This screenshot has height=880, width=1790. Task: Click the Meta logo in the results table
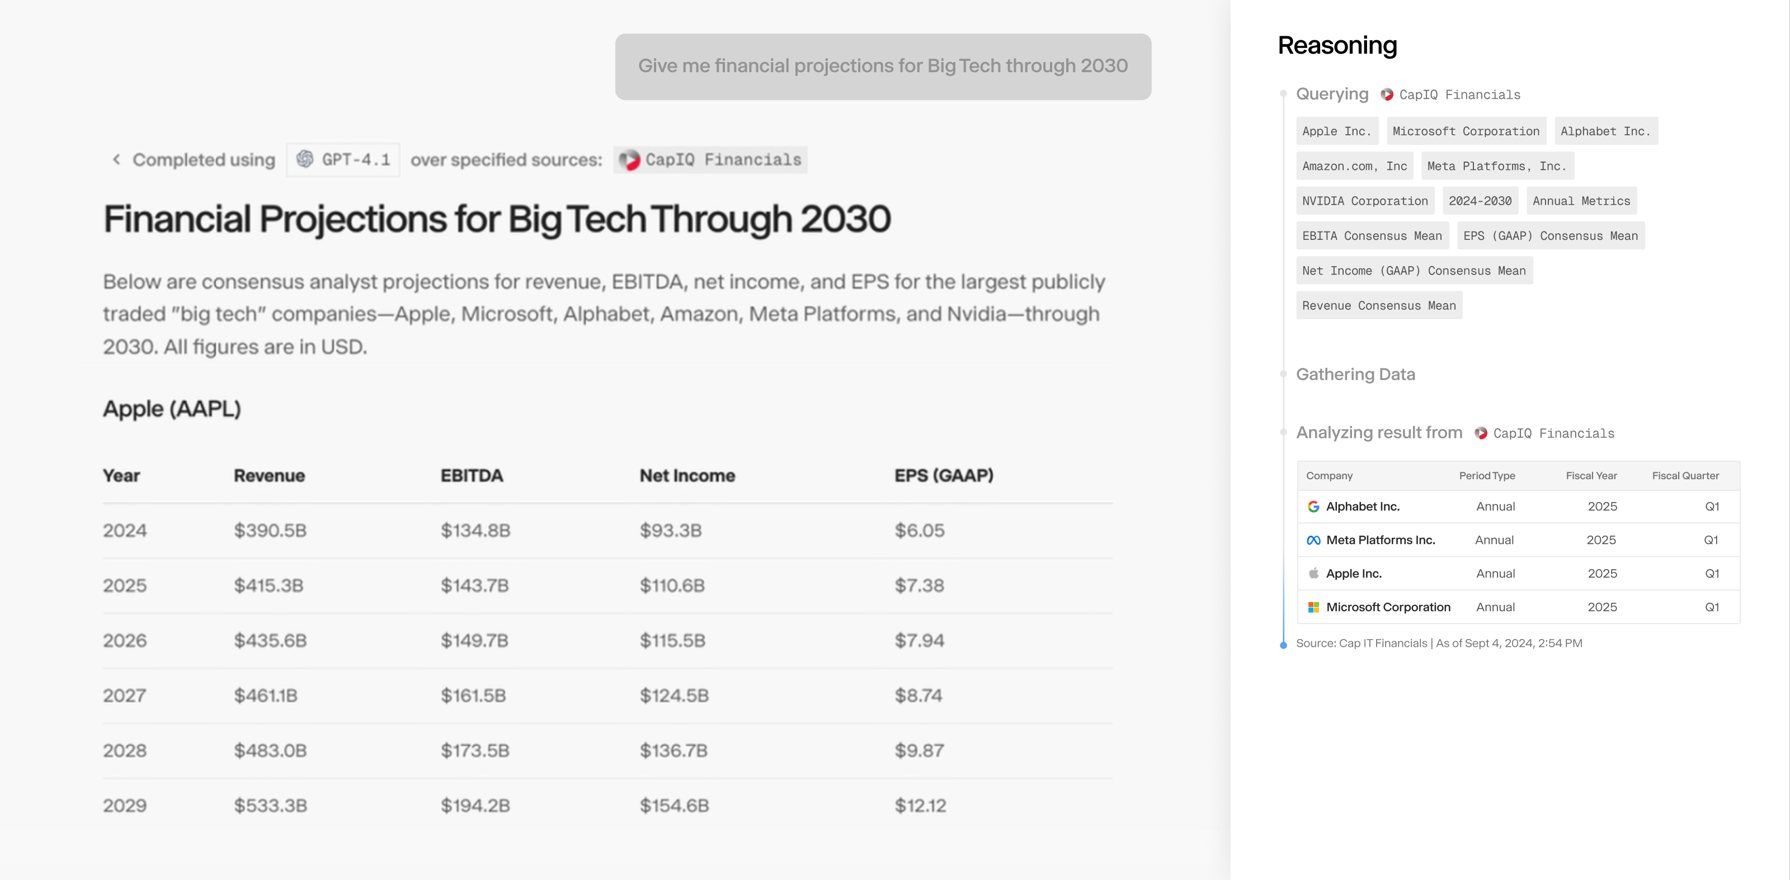tap(1314, 540)
